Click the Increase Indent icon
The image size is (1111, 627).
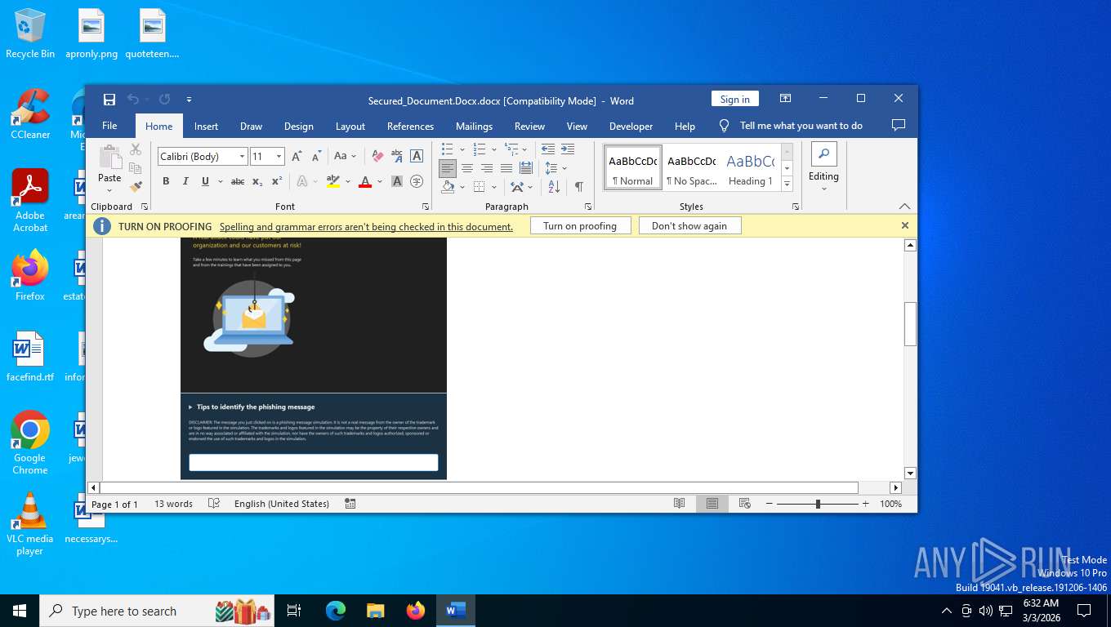click(x=567, y=149)
